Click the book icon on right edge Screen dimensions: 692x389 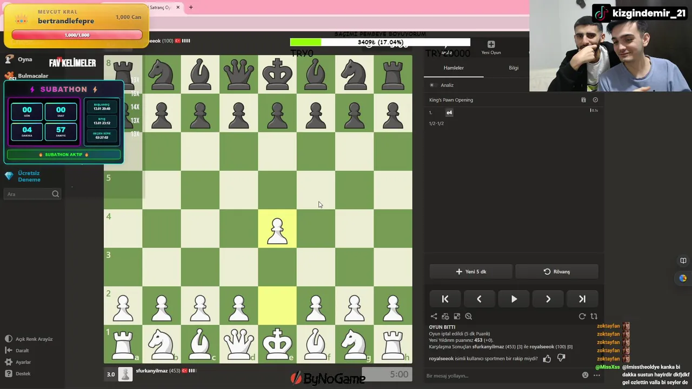pyautogui.click(x=683, y=260)
